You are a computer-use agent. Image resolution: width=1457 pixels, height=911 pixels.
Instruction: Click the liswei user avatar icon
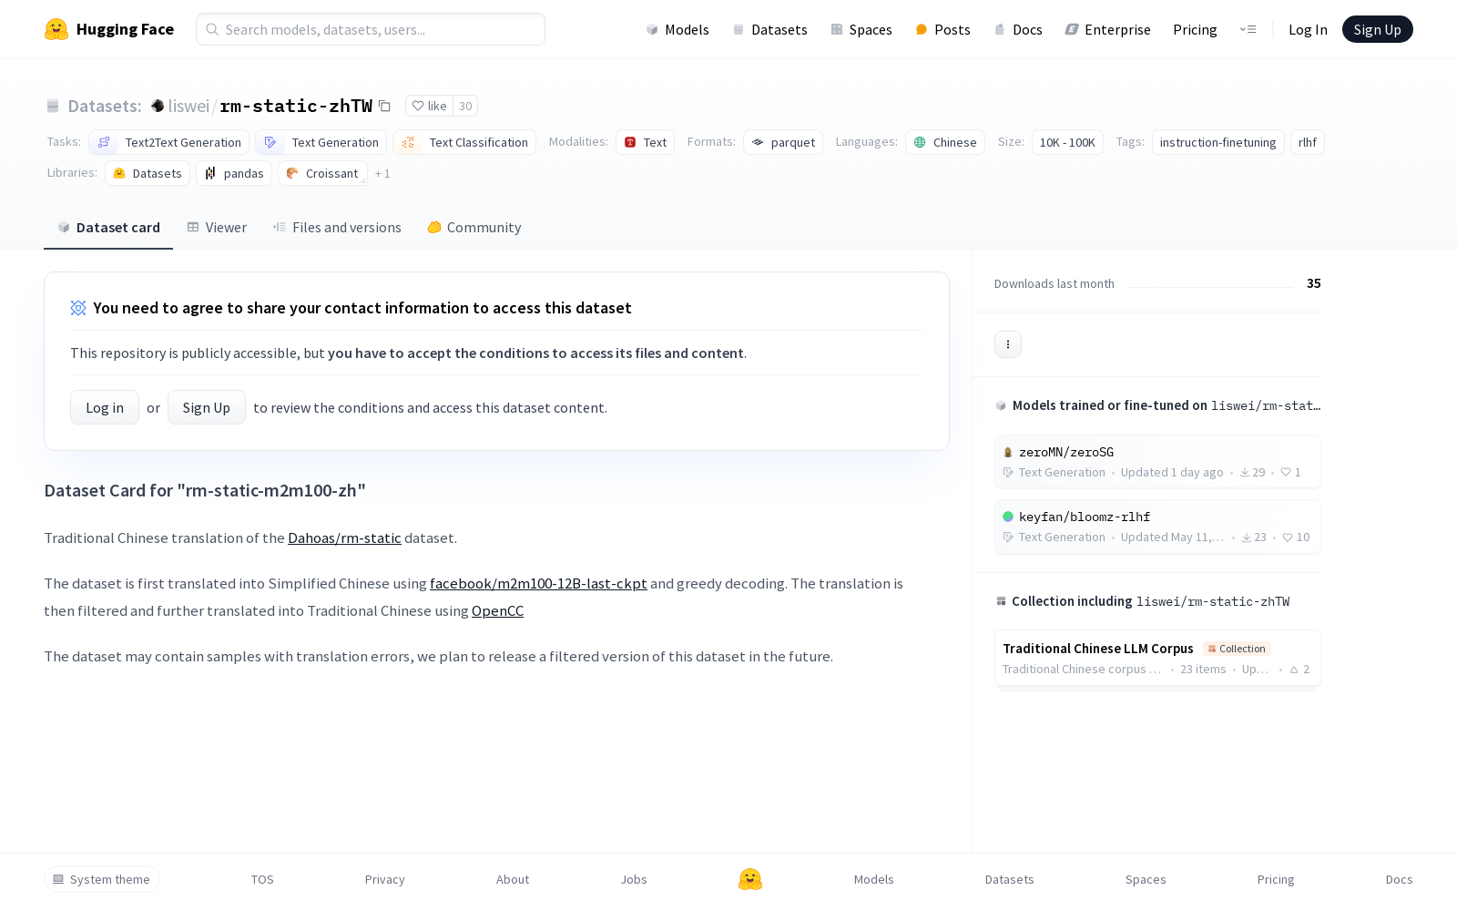click(158, 106)
